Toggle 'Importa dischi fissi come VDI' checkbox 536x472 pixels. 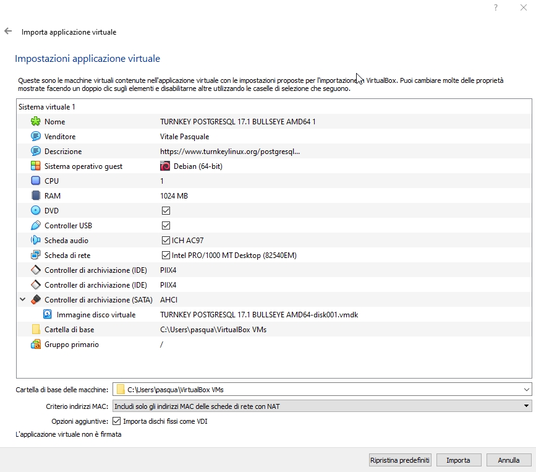coord(117,421)
